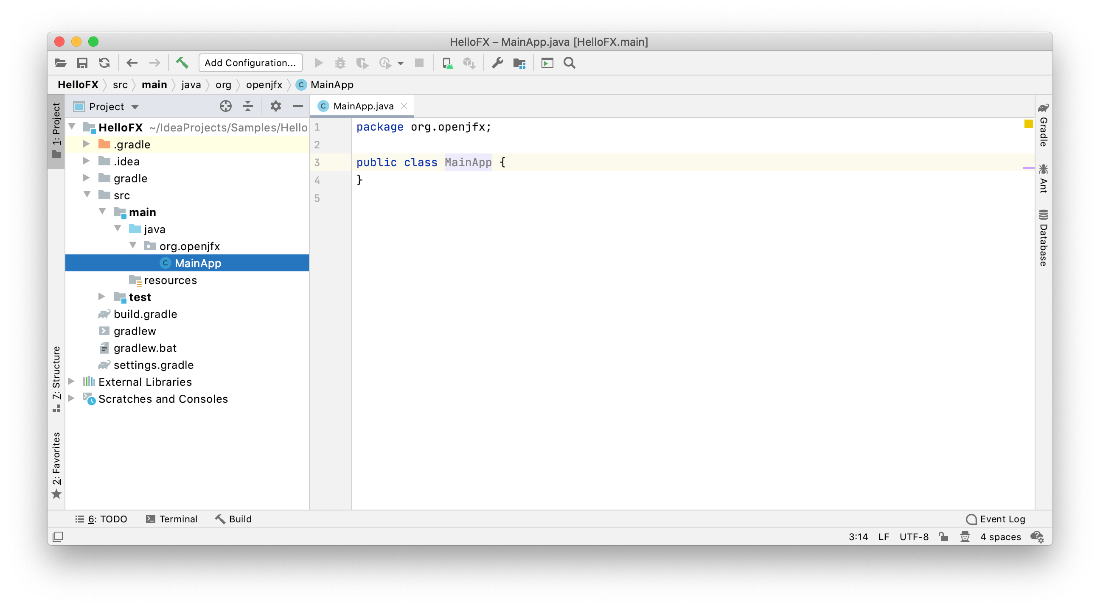1100x608 pixels.
Task: Click the Add Configuration button
Action: tap(250, 63)
